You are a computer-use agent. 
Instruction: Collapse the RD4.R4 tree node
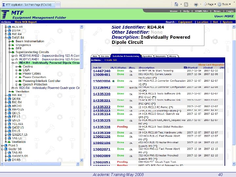click(13, 63)
